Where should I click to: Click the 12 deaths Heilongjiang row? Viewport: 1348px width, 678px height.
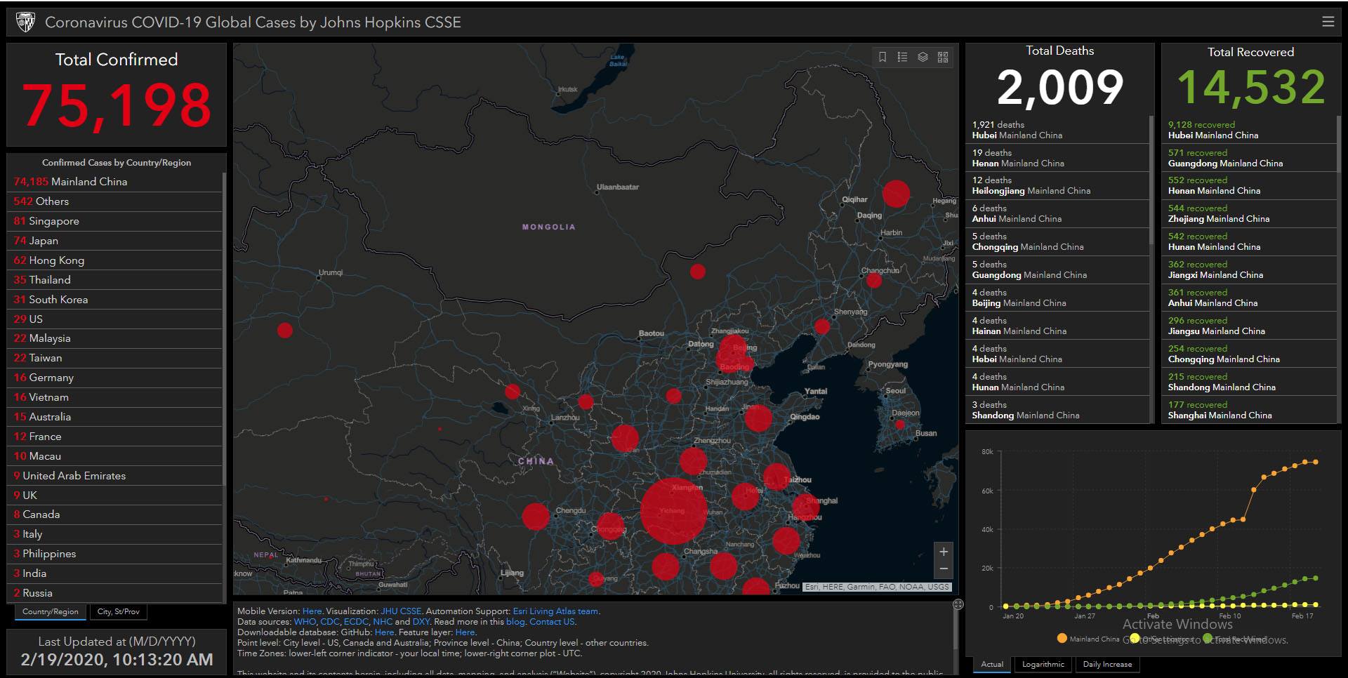click(x=1058, y=185)
